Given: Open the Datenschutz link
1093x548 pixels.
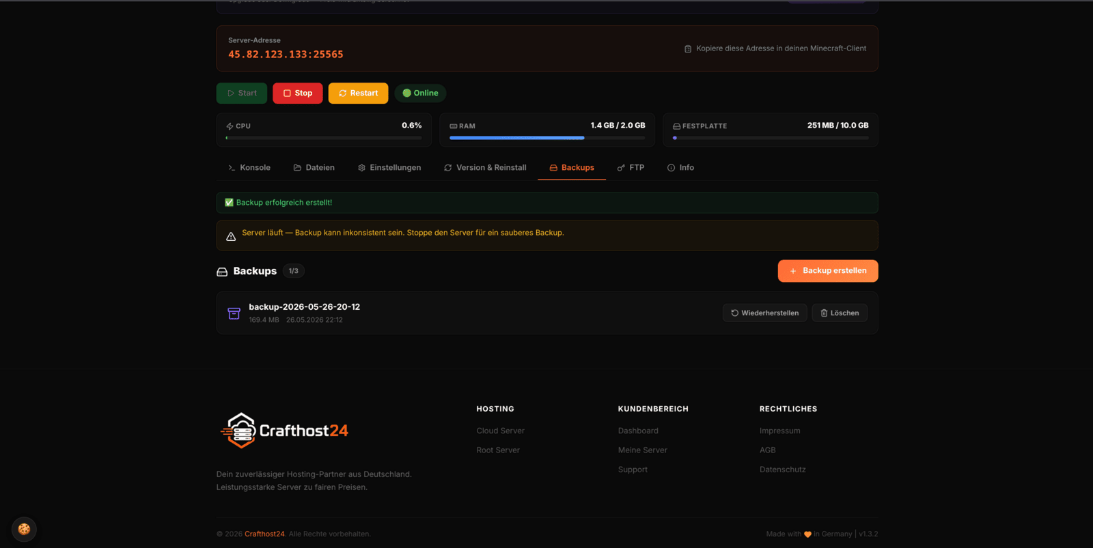Looking at the screenshot, I should tap(782, 470).
